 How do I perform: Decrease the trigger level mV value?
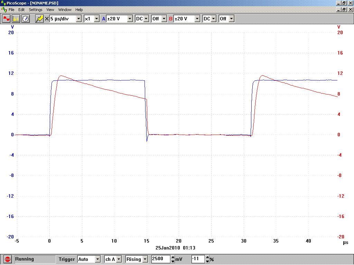pos(173,261)
